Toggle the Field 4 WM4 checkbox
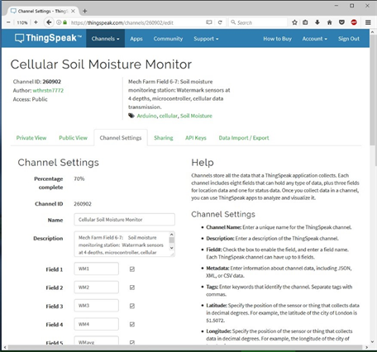 [132, 325]
